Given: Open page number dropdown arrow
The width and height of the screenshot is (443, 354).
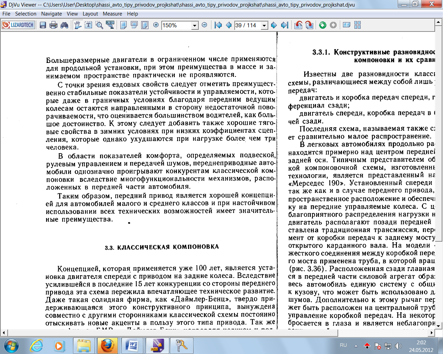Looking at the screenshot, I should [264, 26].
